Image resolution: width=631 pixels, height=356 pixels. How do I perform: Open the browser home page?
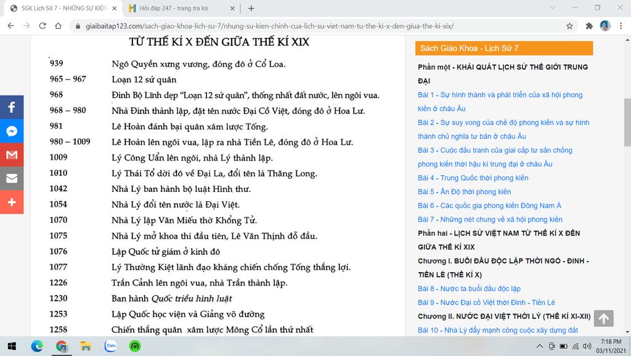pos(58,26)
